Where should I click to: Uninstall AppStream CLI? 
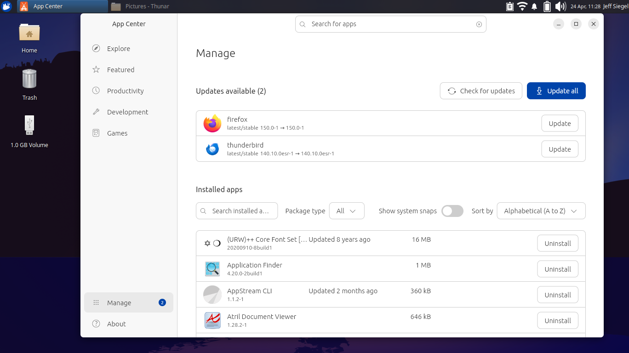(558, 295)
